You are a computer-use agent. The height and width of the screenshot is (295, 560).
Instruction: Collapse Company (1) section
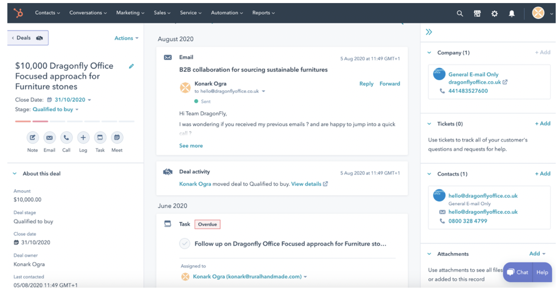coord(429,53)
